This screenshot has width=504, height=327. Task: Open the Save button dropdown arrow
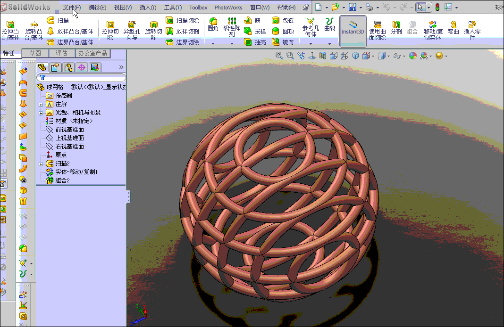361,8
